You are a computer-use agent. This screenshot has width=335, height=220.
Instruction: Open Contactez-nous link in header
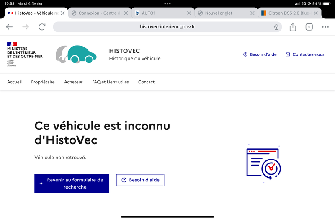point(305,54)
